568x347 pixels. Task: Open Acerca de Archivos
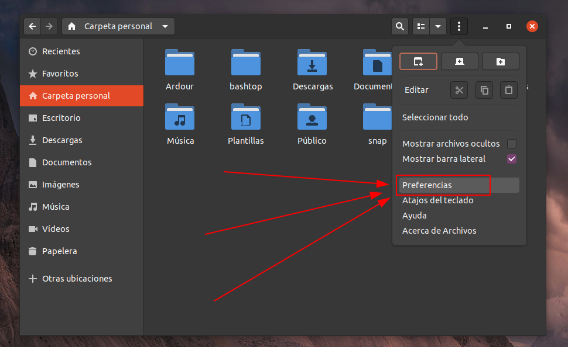(439, 231)
